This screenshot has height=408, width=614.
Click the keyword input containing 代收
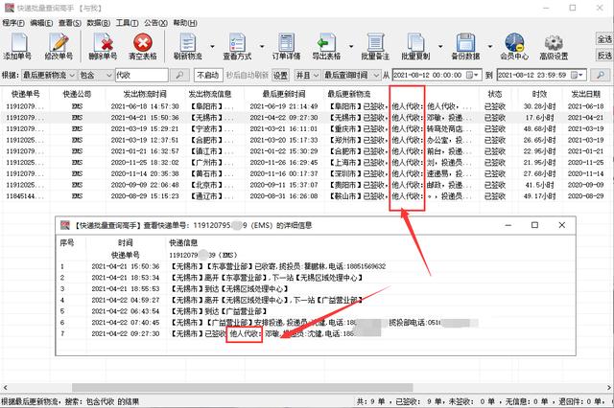coord(141,75)
